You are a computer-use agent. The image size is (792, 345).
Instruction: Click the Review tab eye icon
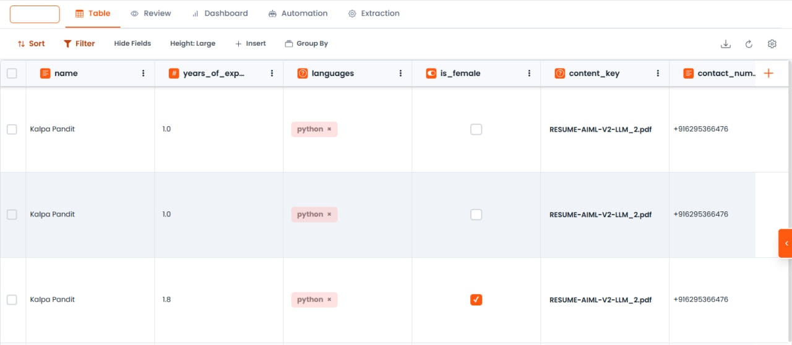tap(134, 14)
